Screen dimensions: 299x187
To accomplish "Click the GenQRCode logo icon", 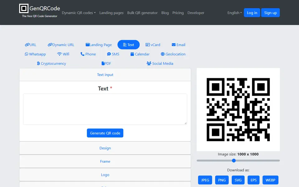I will 24,8.
